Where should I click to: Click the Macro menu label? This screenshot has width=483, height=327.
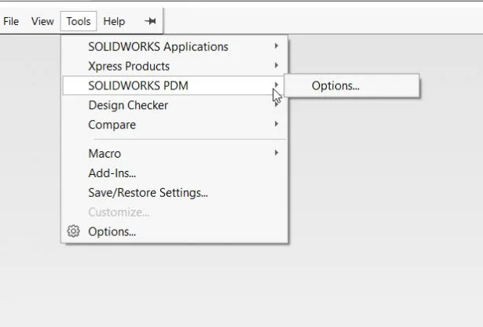tap(104, 154)
